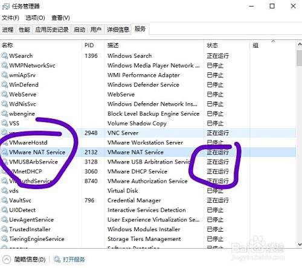Screen dimensions: 302x268
Task: Select the UevAgentService service name
Action: 31,220
